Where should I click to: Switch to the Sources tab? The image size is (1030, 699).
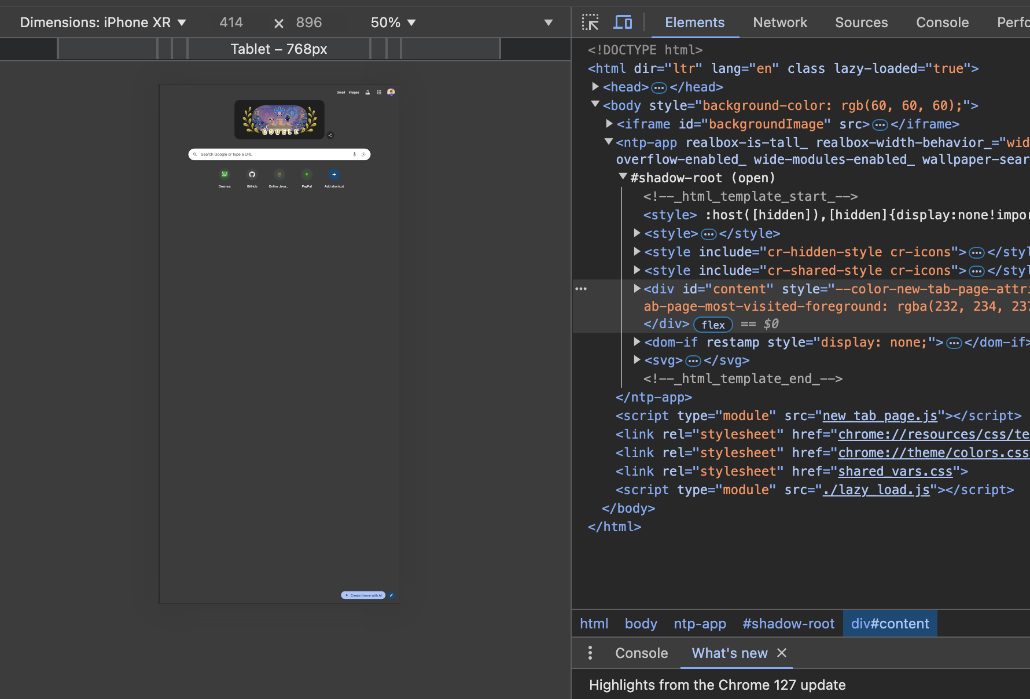pos(861,23)
